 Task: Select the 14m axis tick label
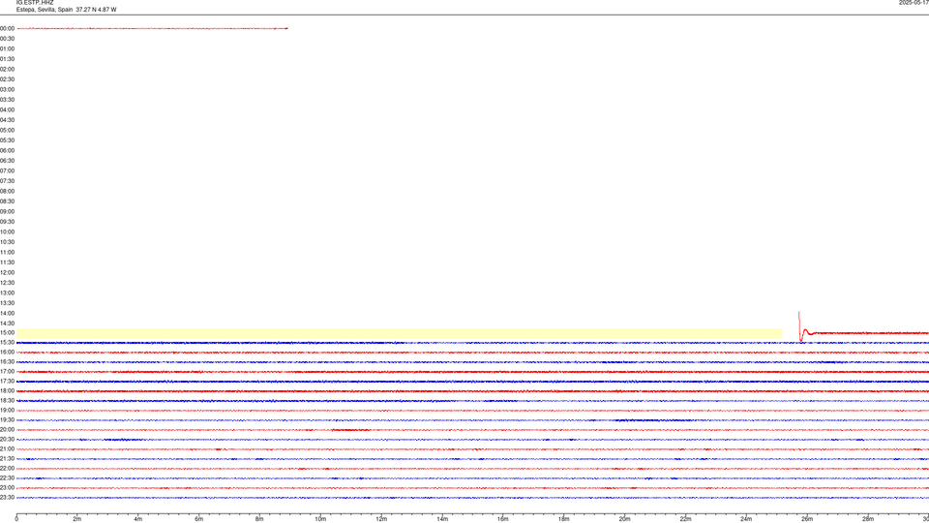point(442,519)
